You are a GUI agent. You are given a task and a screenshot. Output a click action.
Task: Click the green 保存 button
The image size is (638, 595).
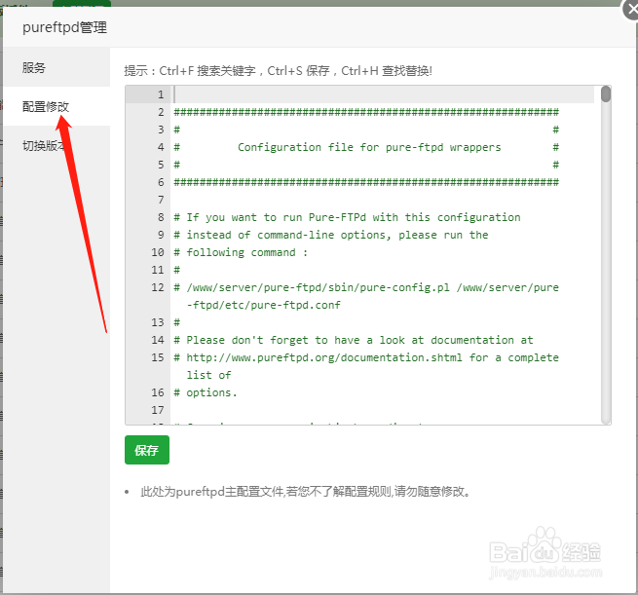coord(147,450)
